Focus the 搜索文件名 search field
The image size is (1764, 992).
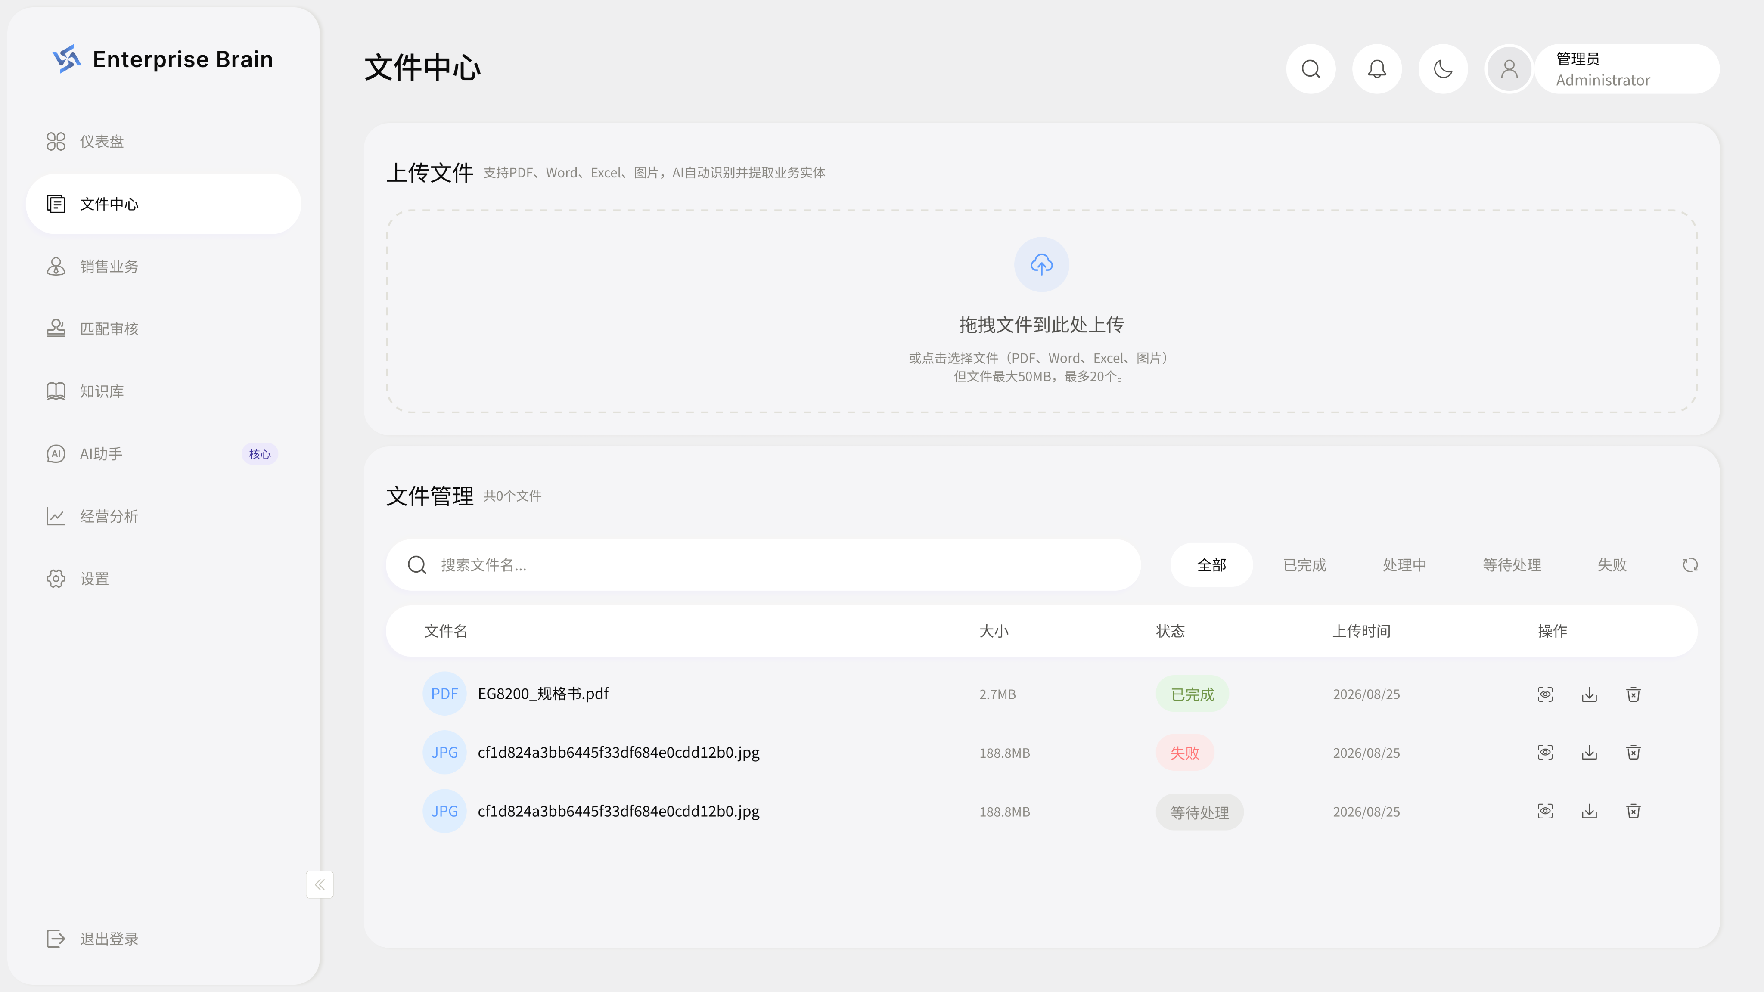pyautogui.click(x=764, y=565)
